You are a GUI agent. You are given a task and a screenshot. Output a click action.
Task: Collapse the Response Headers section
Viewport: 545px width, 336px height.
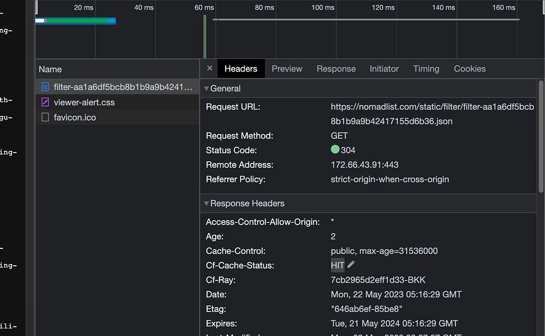click(207, 204)
